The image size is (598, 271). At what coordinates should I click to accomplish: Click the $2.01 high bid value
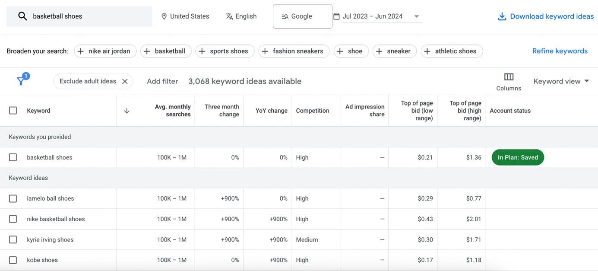474,219
